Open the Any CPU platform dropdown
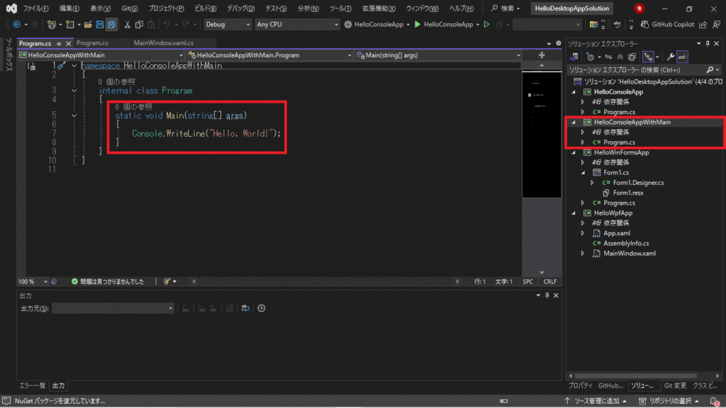 pyautogui.click(x=297, y=24)
